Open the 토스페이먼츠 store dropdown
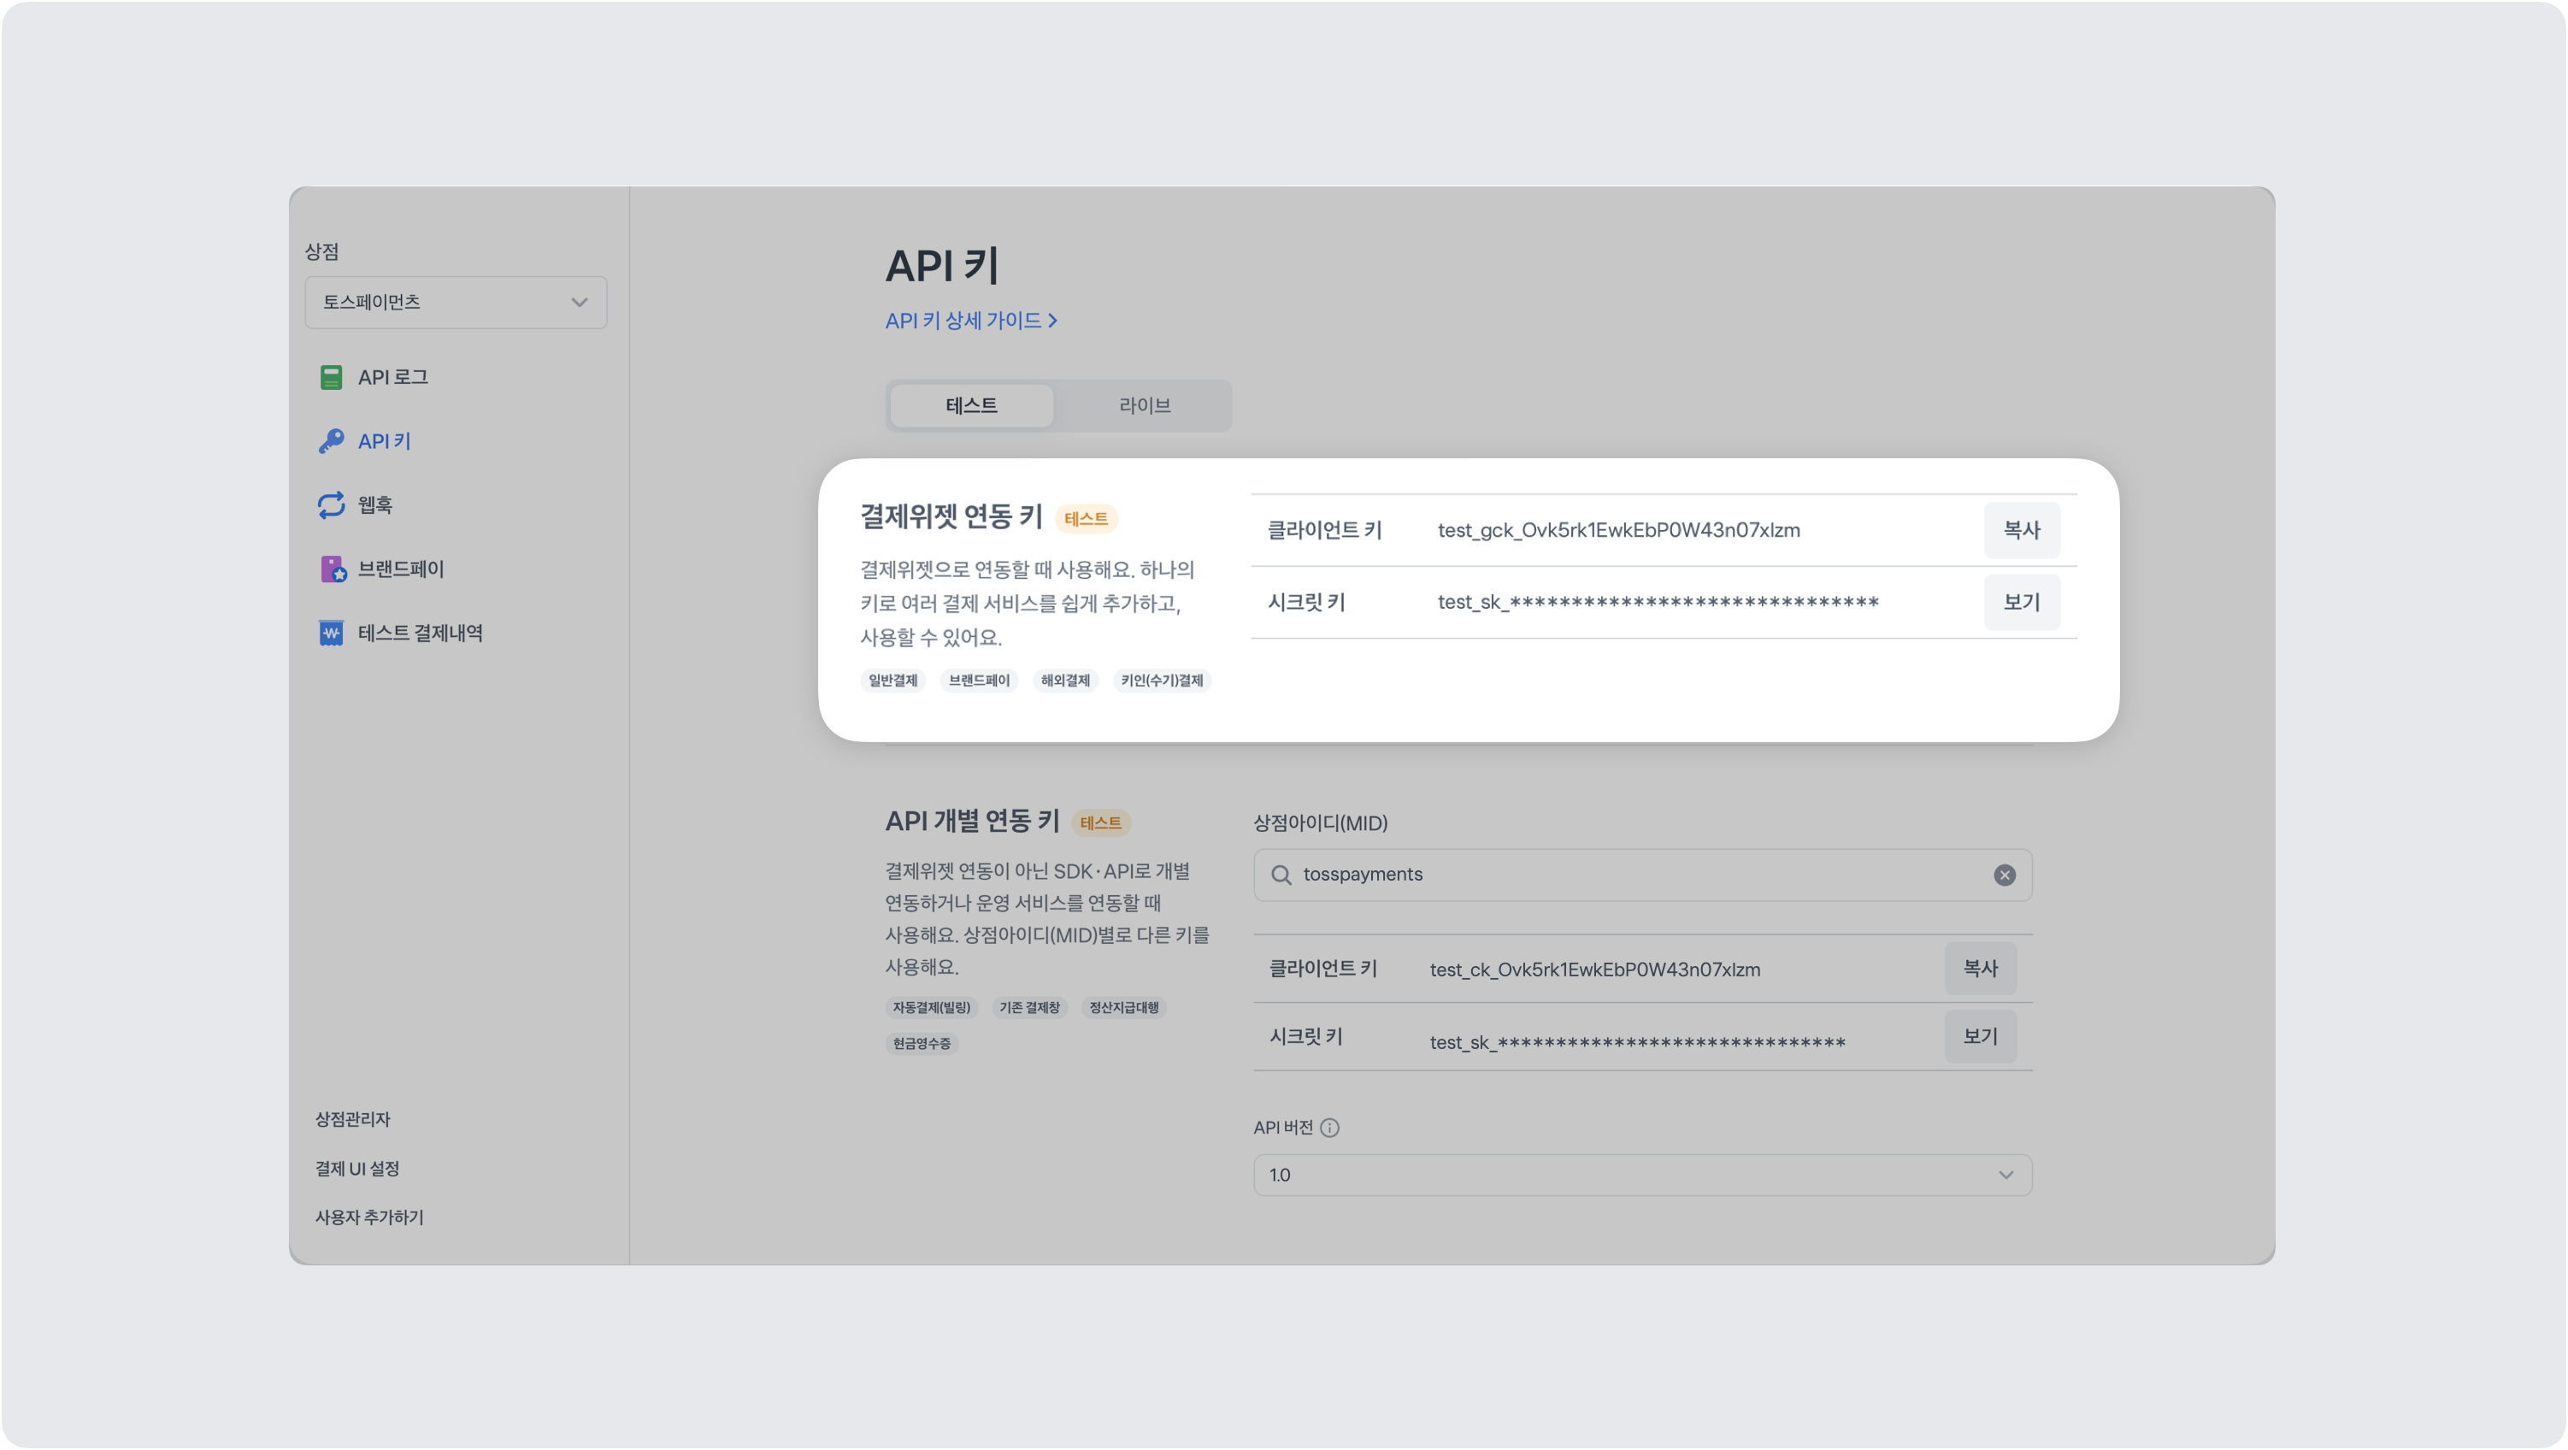 pos(456,302)
